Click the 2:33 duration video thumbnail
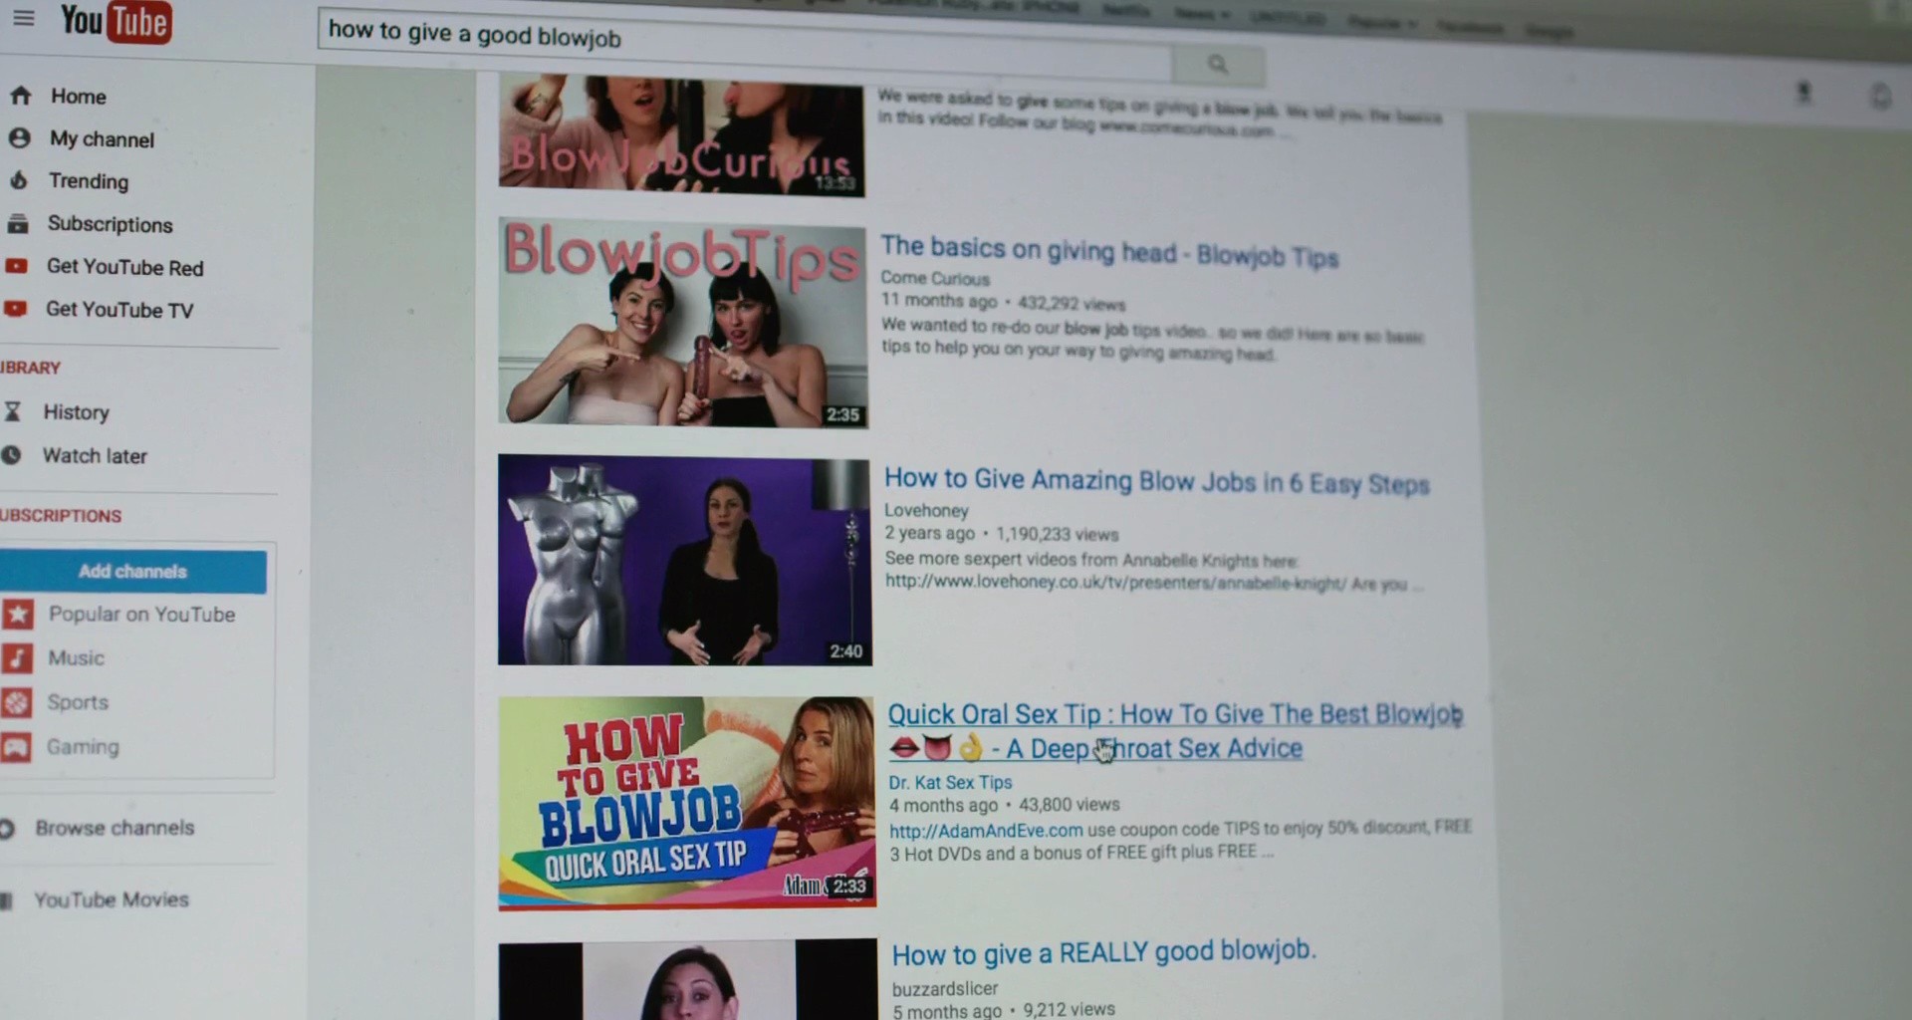Viewport: 1912px width, 1020px height. pyautogui.click(x=687, y=803)
